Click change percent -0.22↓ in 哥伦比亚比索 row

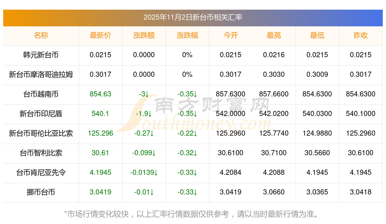[187, 133]
